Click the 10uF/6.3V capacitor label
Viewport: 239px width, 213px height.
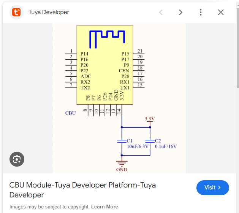tap(138, 146)
